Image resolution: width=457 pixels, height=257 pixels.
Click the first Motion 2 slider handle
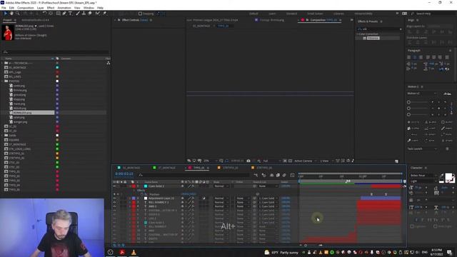[408, 102]
